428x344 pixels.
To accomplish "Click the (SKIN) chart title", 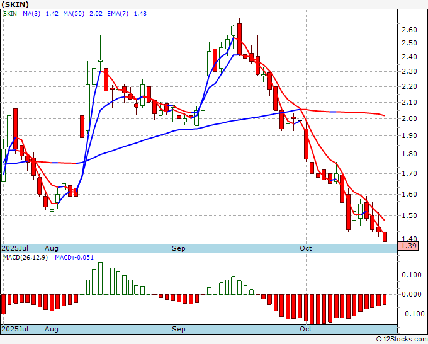I will (15, 4).
